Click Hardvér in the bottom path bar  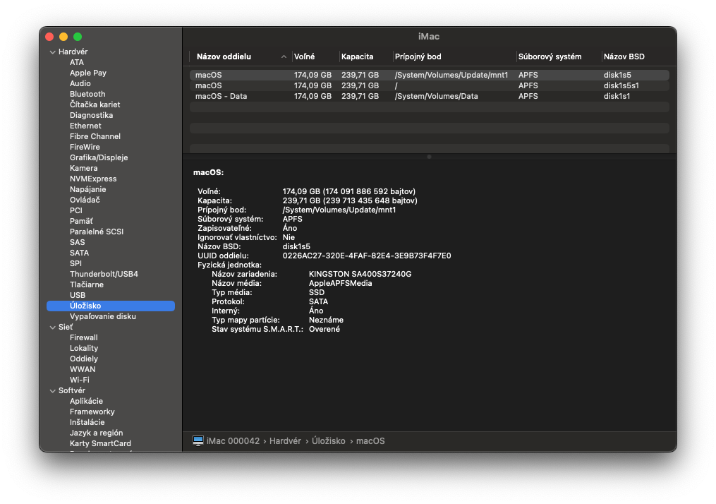(x=286, y=441)
